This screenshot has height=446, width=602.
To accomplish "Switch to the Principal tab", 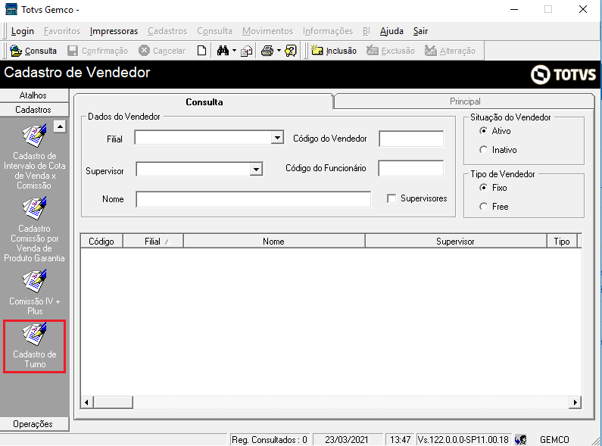I will (464, 101).
